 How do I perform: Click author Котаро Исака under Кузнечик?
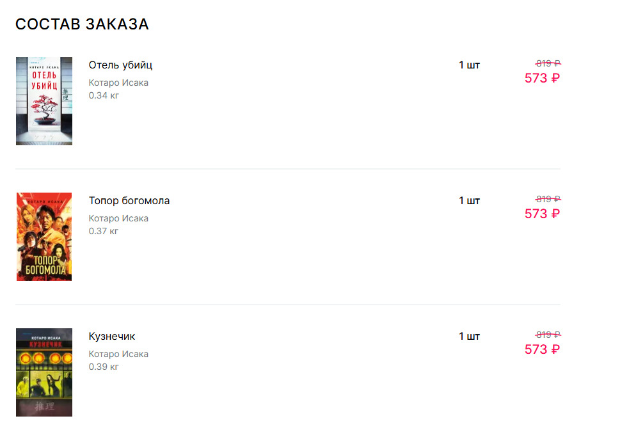point(118,354)
